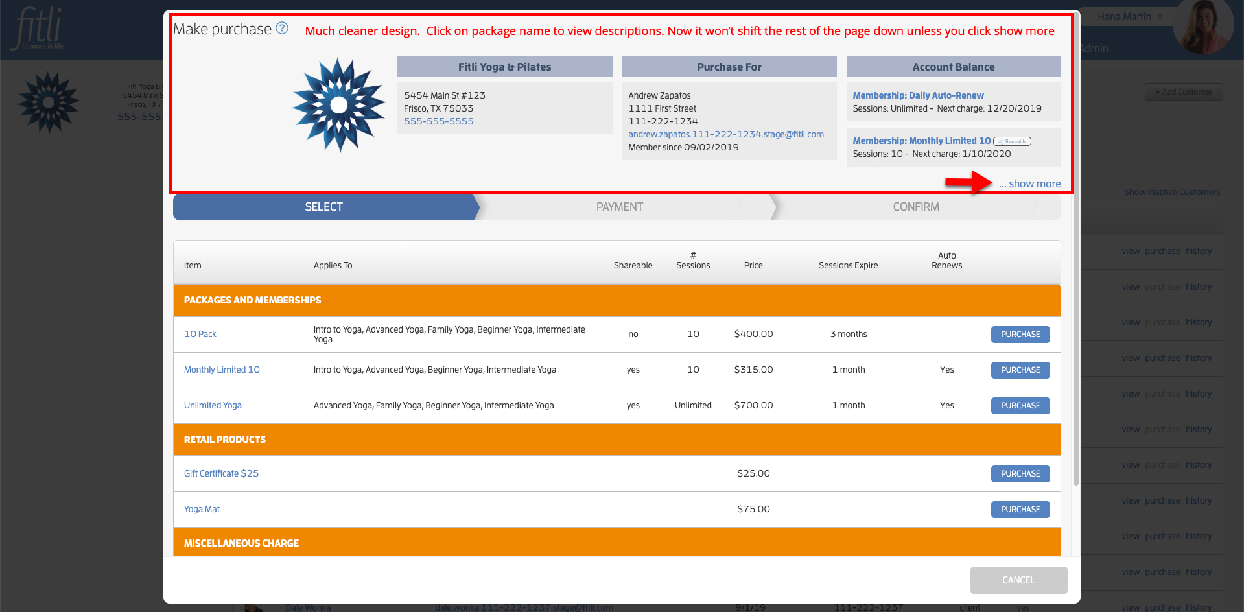Screen dimensions: 1244x612
Task: Purchase the Monthly Limited 10 membership
Action: (1020, 370)
